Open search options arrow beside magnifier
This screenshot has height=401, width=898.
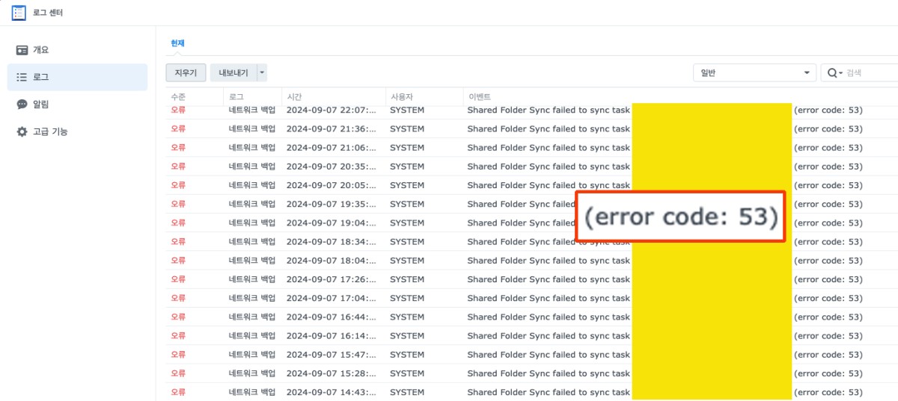[841, 72]
